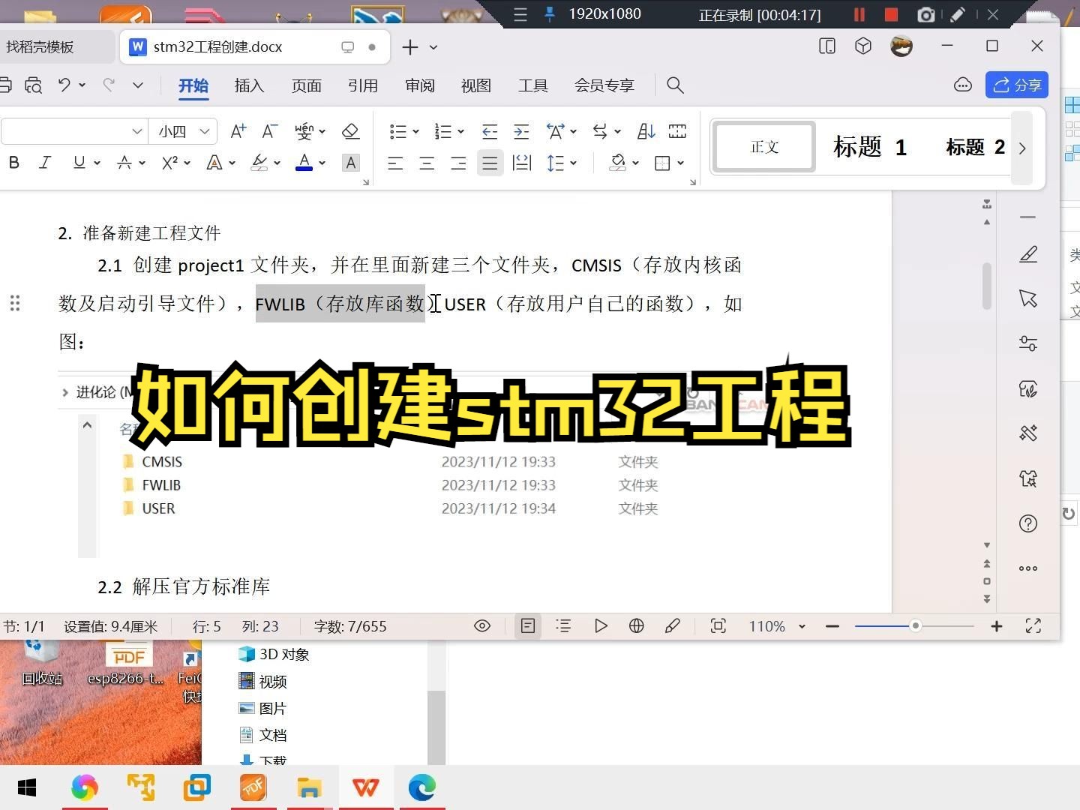Viewport: 1080px width, 810px height.
Task: Open the 会员专享 menu
Action: [x=604, y=85]
